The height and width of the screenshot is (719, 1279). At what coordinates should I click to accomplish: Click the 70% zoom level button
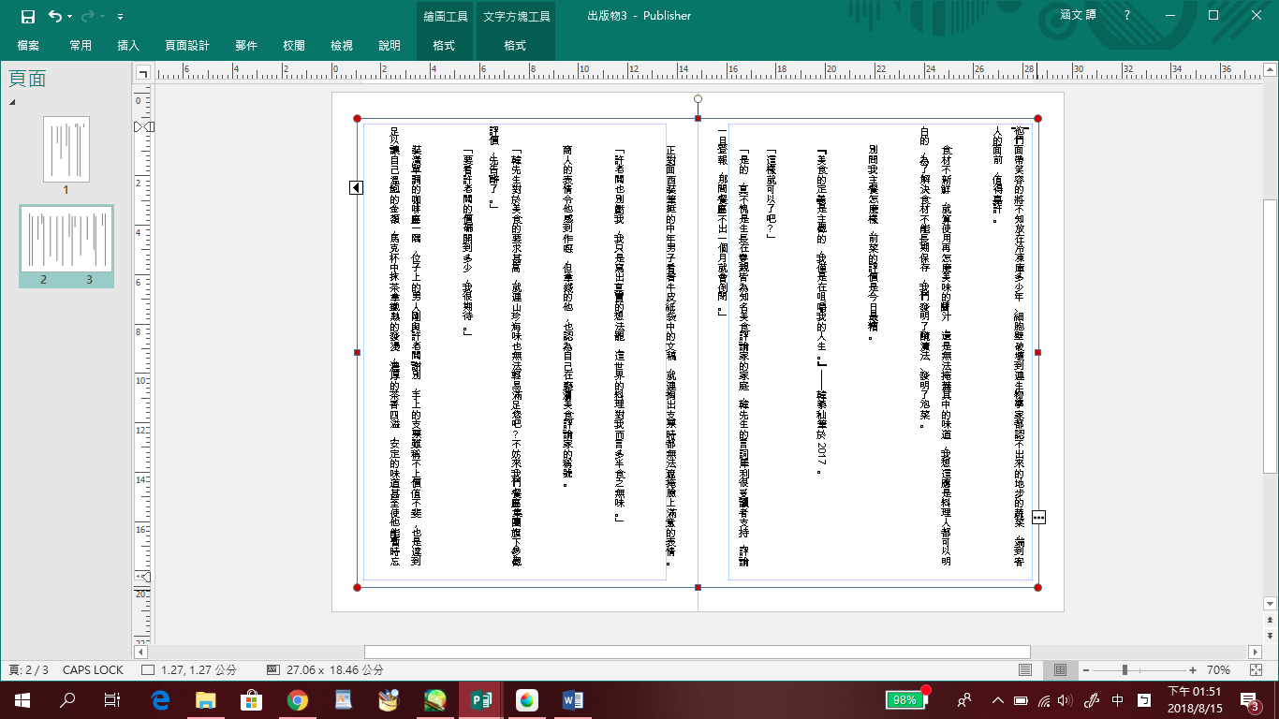(1218, 670)
